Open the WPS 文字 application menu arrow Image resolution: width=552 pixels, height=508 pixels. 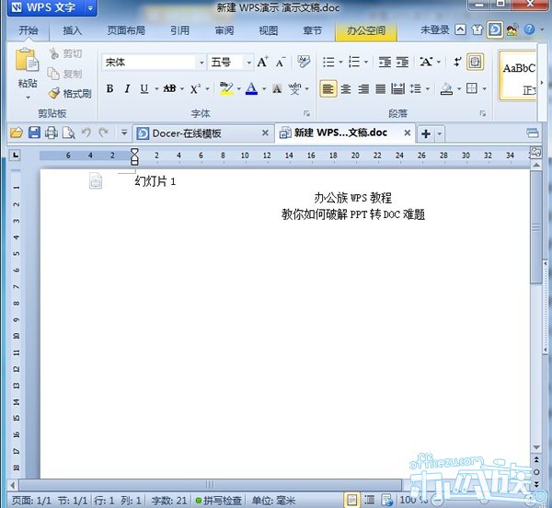pyautogui.click(x=90, y=7)
